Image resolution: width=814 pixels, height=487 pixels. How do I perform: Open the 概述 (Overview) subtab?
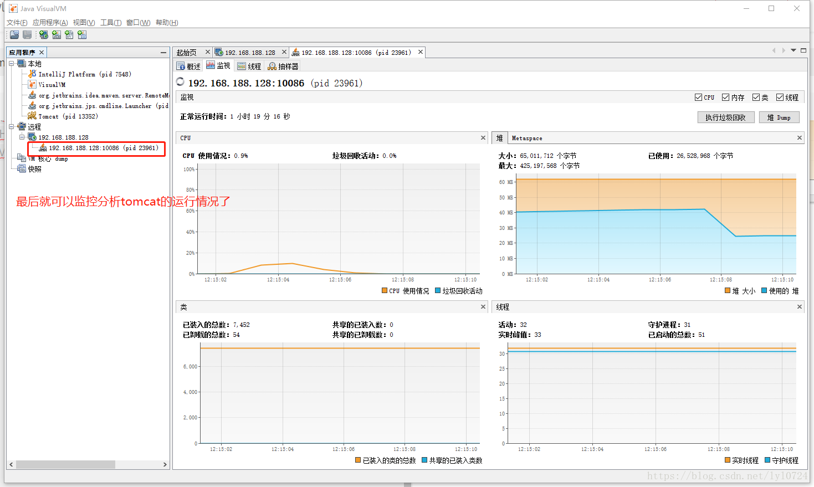pos(188,66)
